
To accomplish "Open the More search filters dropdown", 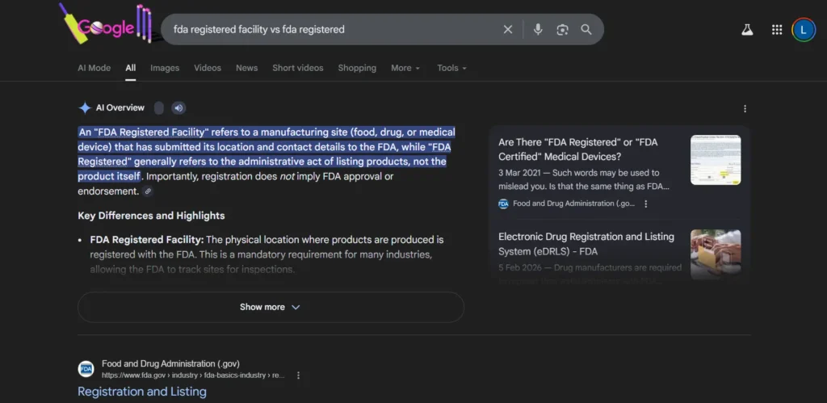I will (x=405, y=68).
